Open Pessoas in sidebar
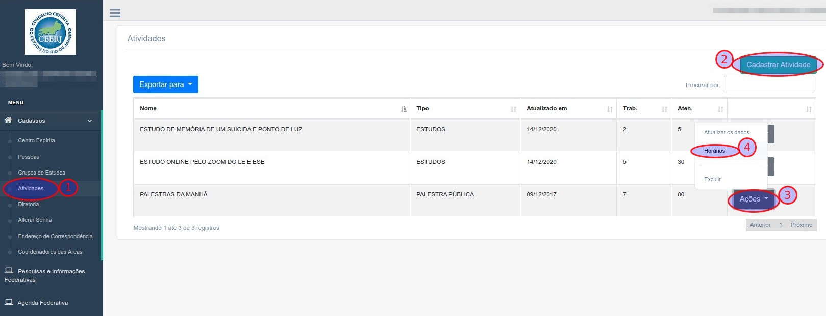 [x=29, y=157]
